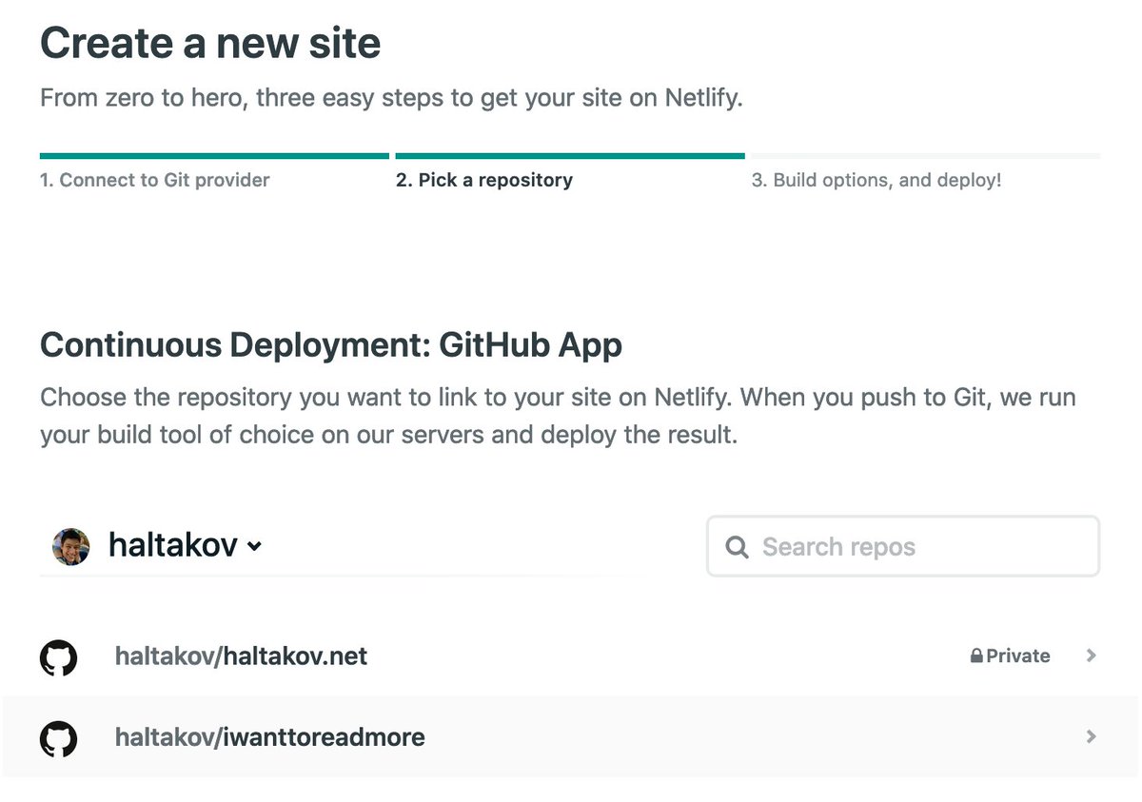Open the haltakov/haltakov.net repository link
Viewport: 1142px width, 802px height.
point(241,656)
